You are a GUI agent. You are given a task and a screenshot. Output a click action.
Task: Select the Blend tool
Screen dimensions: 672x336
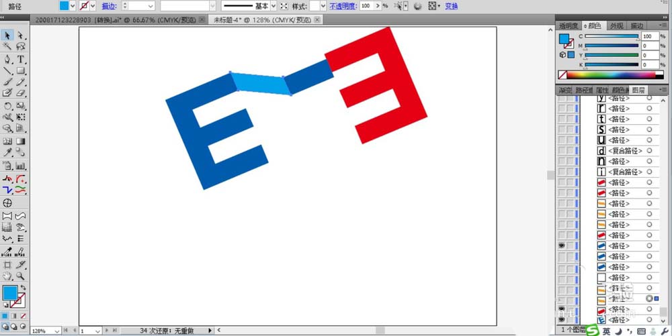[20, 153]
